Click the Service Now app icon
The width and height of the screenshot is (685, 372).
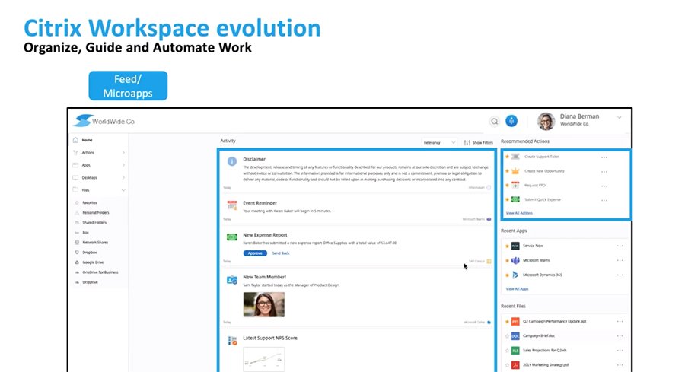coord(515,246)
